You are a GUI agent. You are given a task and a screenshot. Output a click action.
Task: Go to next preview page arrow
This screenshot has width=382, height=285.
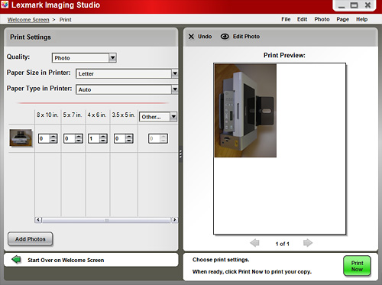308,243
